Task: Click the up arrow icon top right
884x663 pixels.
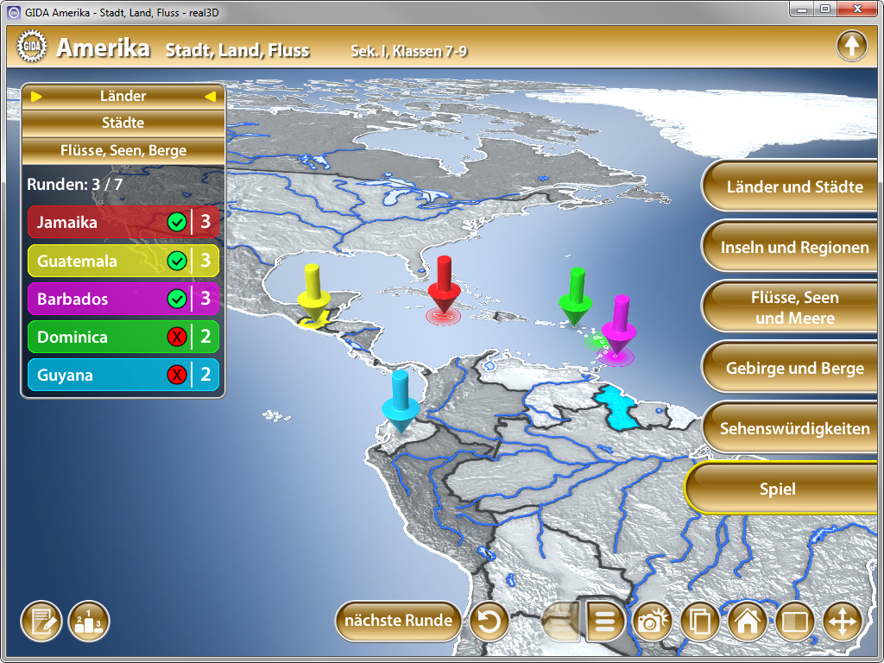Action: point(851,46)
